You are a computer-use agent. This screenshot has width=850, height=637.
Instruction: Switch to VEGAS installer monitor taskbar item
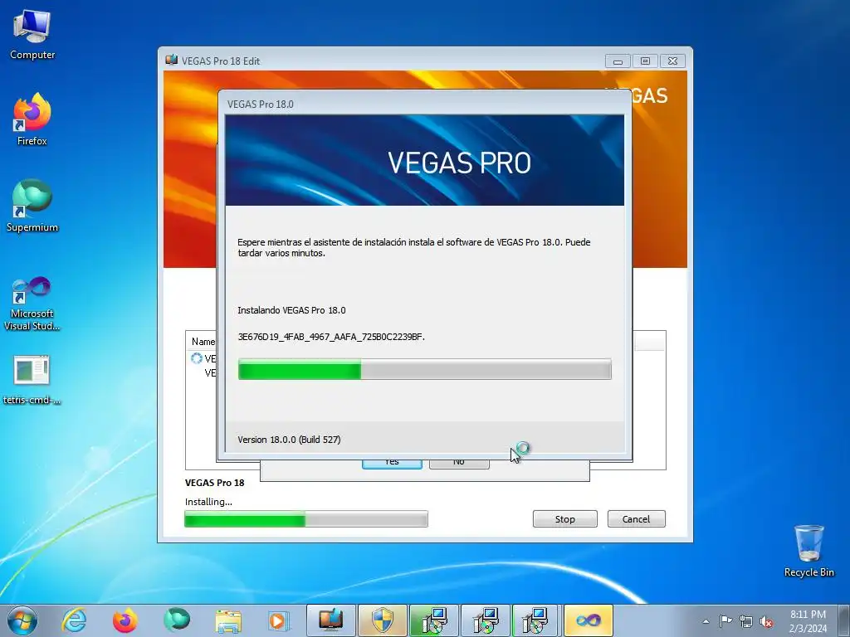click(330, 620)
